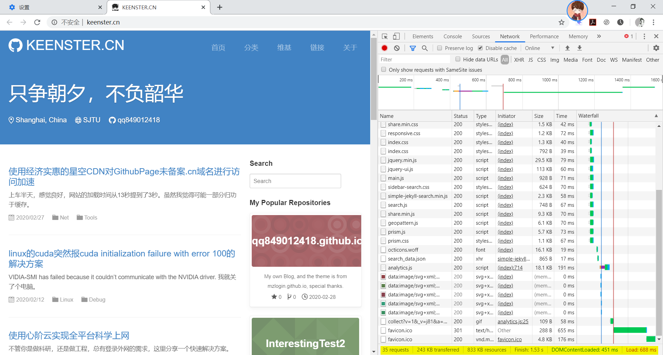663x355 pixels.
Task: Click the blog's Search input field
Action: (295, 181)
